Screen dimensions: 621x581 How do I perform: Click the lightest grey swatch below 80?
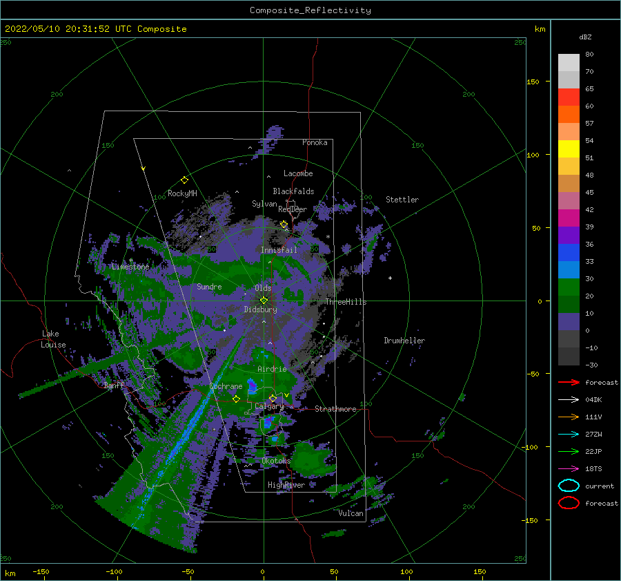[569, 63]
